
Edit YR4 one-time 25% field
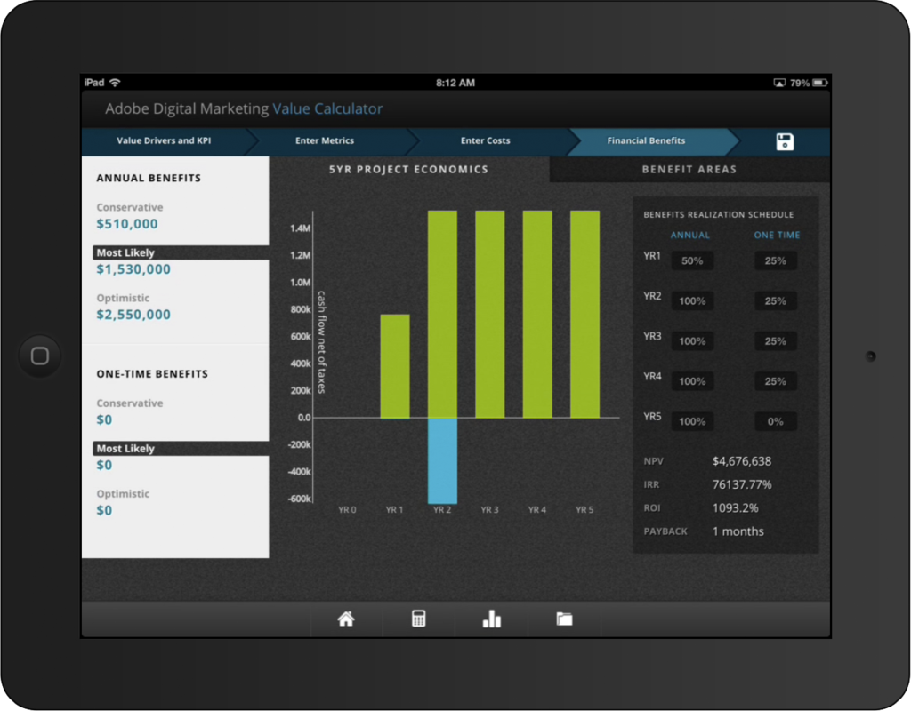pos(775,381)
